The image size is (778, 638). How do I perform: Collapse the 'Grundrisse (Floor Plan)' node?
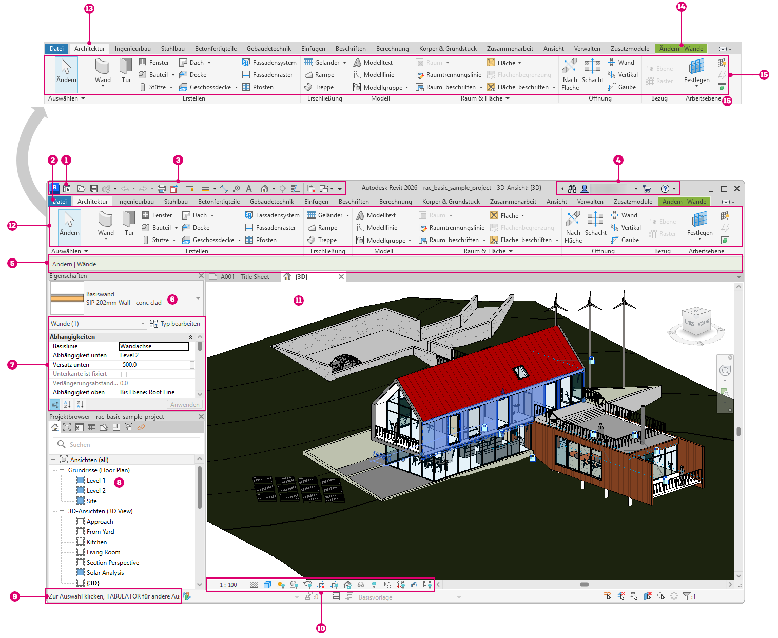coord(62,470)
